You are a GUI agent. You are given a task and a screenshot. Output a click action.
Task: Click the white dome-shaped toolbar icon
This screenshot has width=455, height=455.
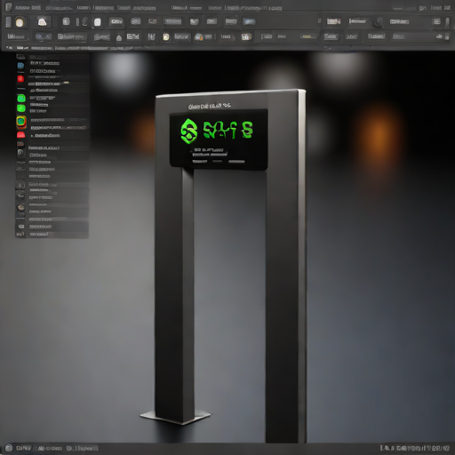[x=43, y=22]
